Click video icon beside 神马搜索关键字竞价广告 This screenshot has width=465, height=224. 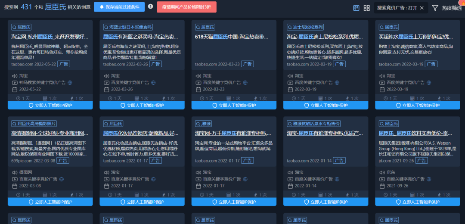coord(15,82)
